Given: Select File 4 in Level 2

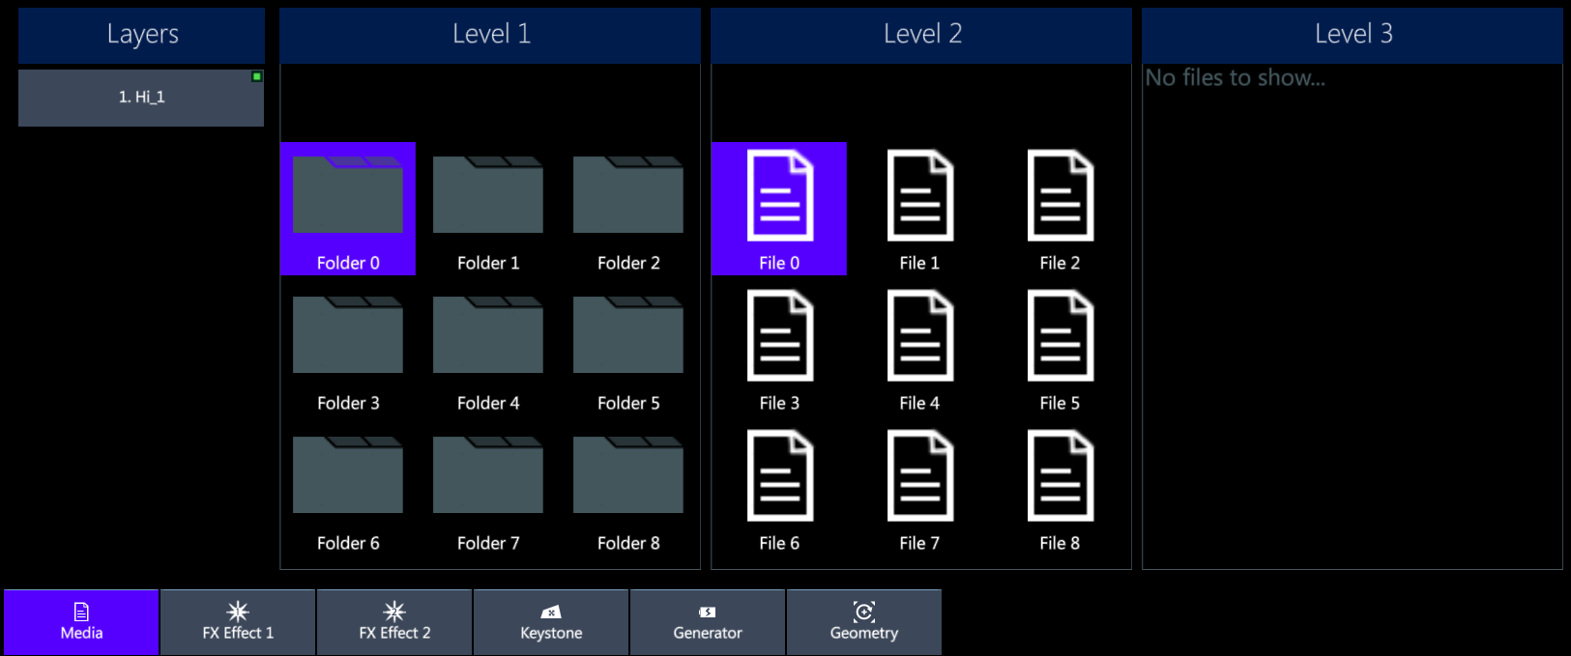Looking at the screenshot, I should 919,349.
